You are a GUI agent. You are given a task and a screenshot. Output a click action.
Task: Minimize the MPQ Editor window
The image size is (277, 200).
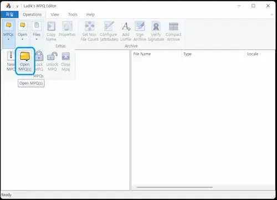239,6
